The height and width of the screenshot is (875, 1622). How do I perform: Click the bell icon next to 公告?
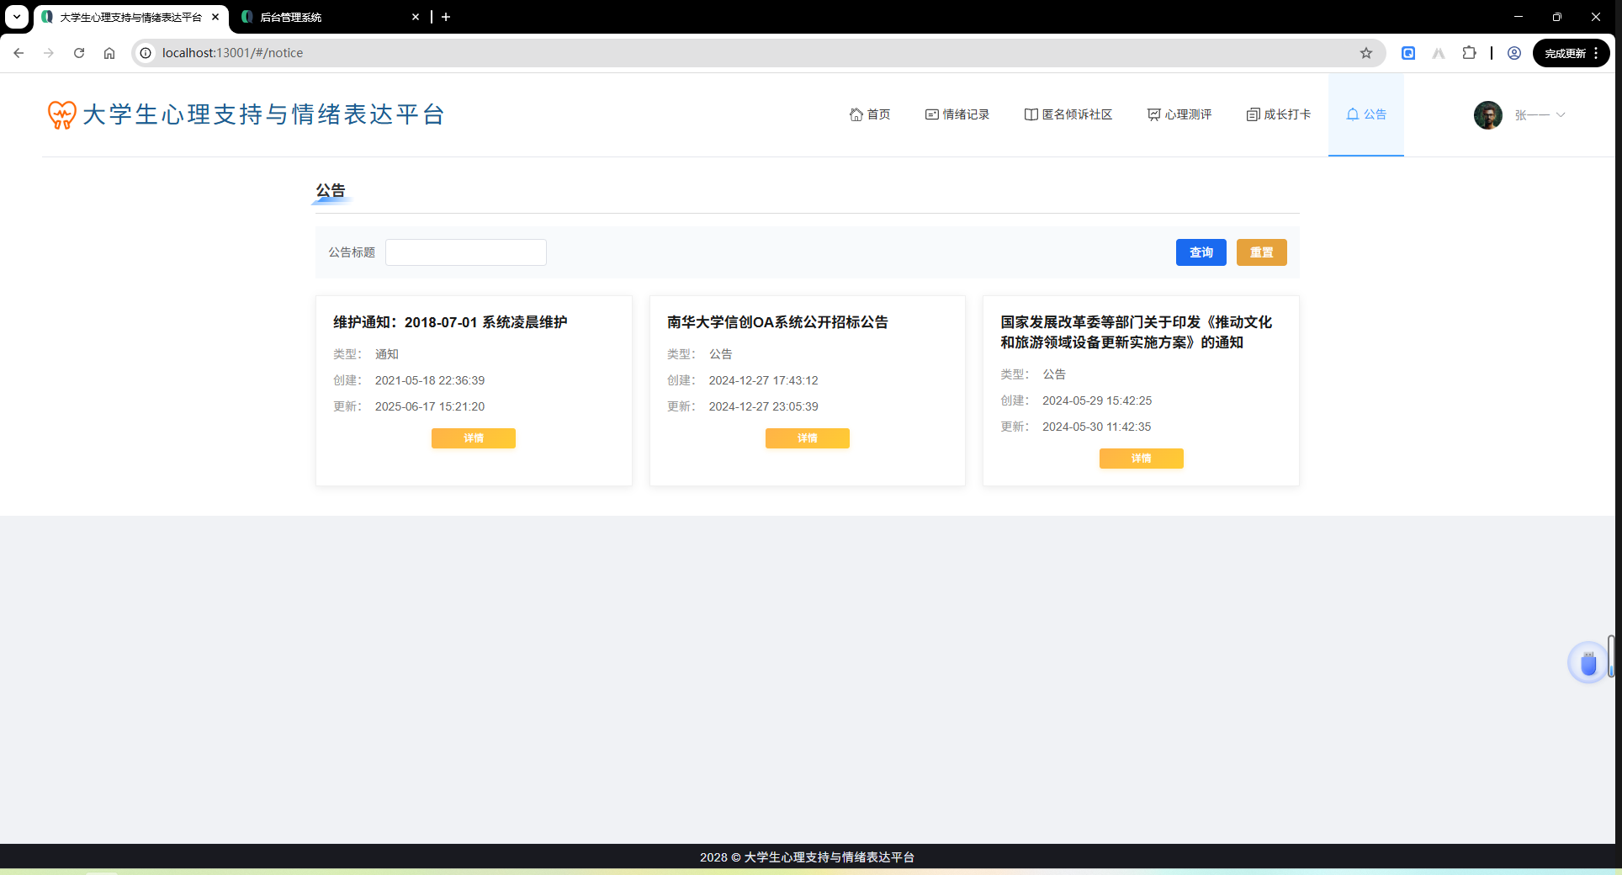pyautogui.click(x=1352, y=114)
